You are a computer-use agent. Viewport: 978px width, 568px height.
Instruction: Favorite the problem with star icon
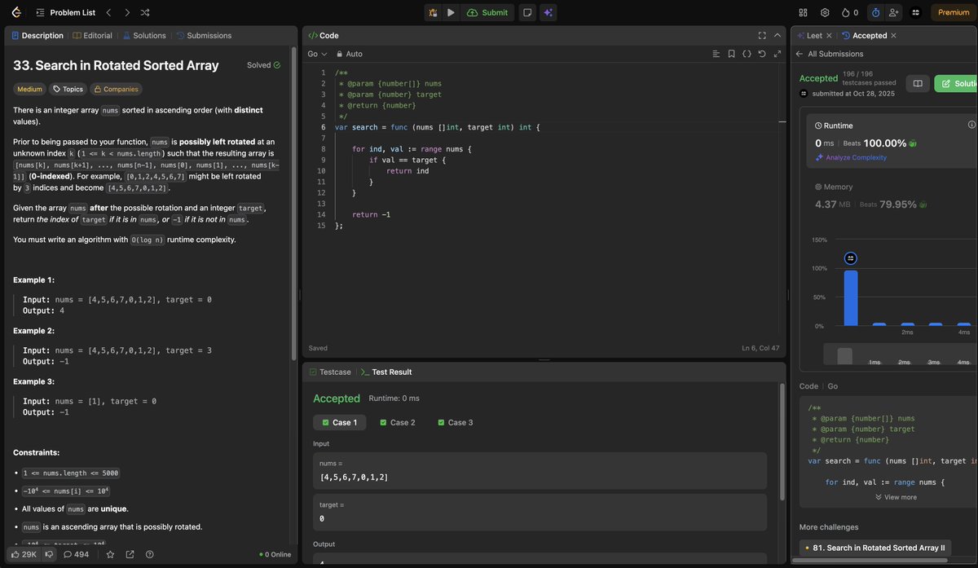pos(110,554)
